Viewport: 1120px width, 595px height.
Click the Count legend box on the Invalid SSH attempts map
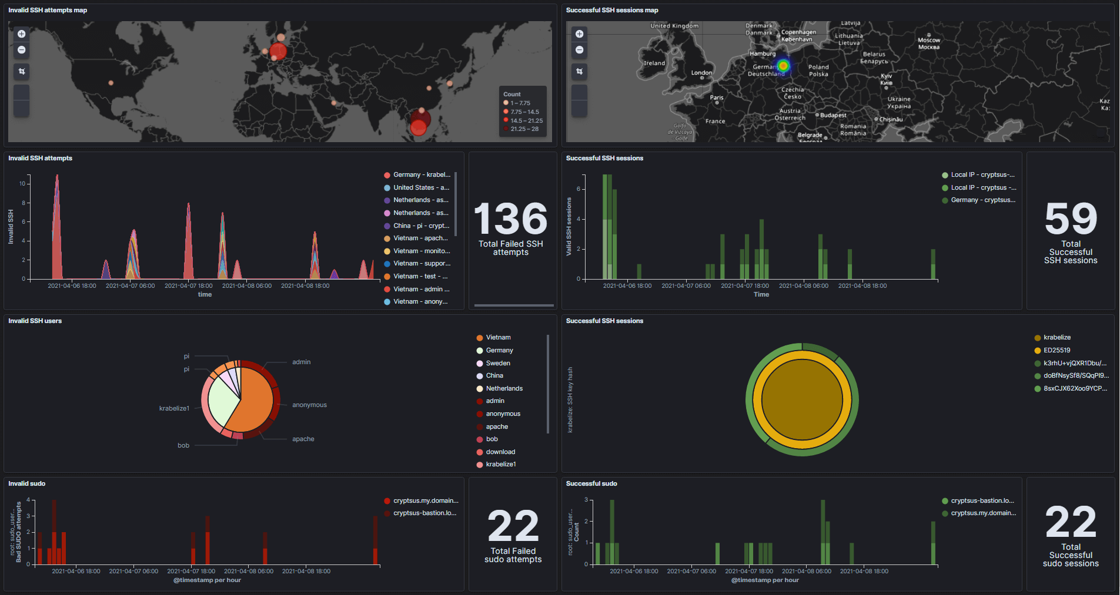coord(522,112)
